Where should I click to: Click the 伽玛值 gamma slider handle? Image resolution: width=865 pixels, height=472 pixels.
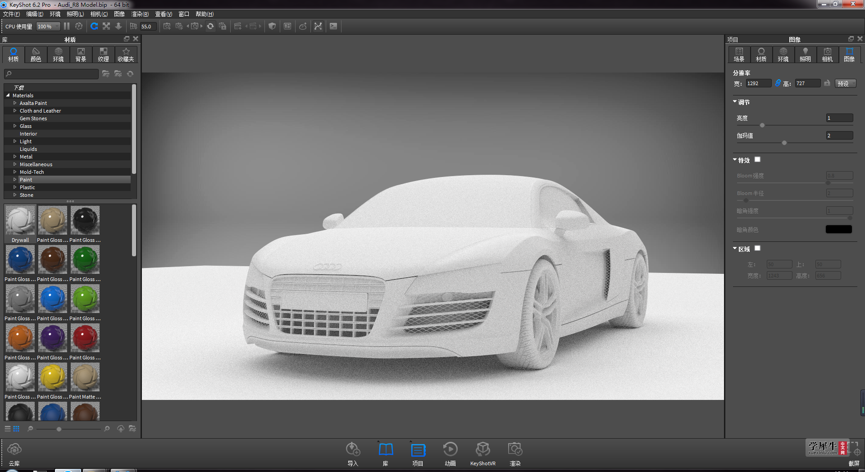click(x=784, y=143)
